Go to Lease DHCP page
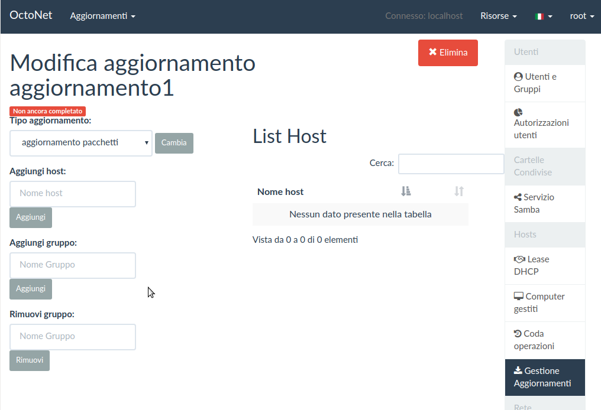Screen dimensions: 601x410 click(x=545, y=266)
